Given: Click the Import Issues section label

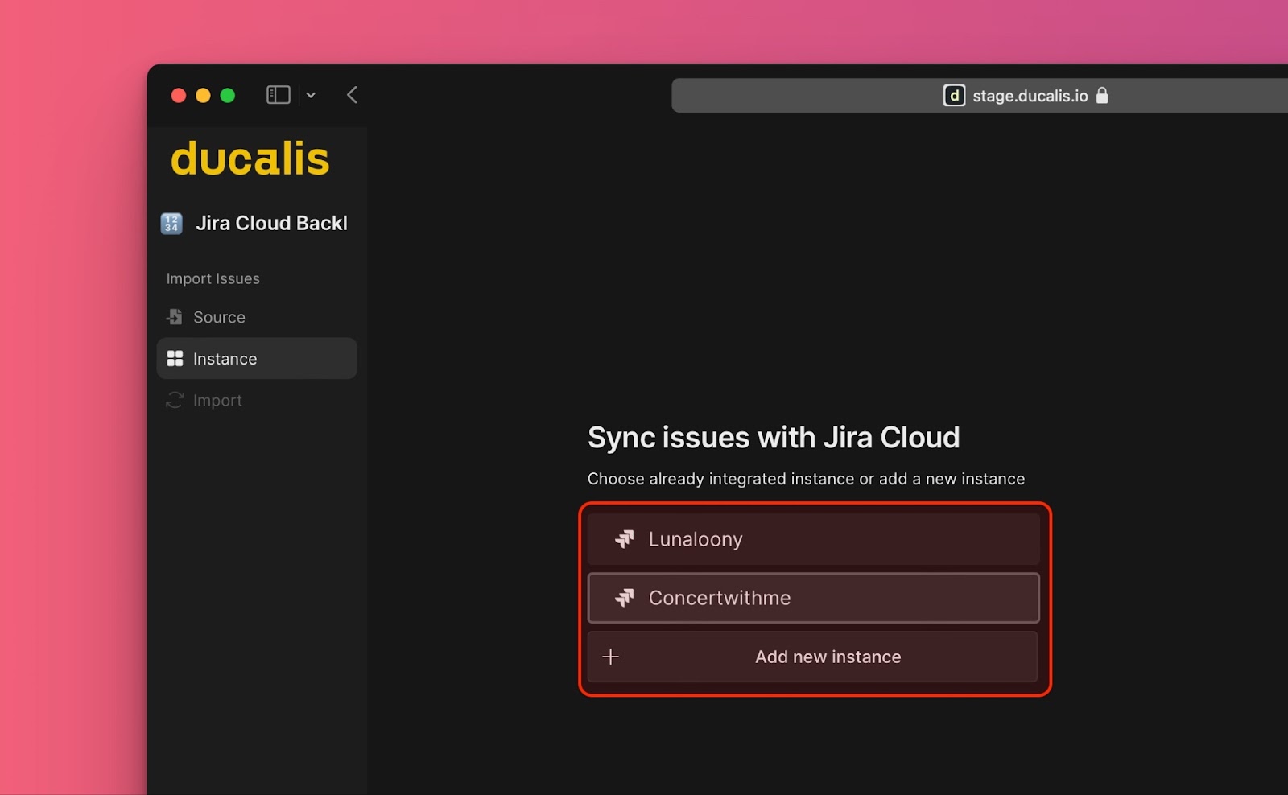Looking at the screenshot, I should (213, 278).
